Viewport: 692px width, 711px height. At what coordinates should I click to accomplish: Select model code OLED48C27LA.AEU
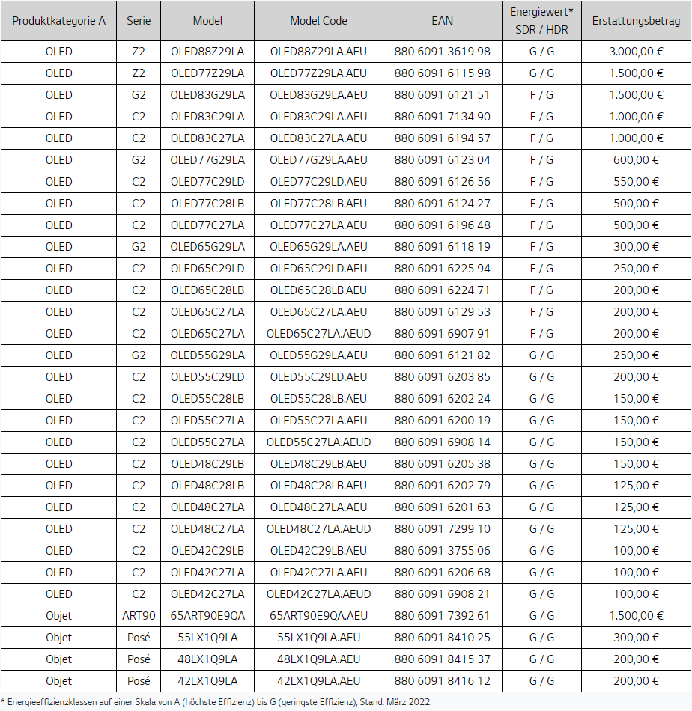tap(318, 508)
